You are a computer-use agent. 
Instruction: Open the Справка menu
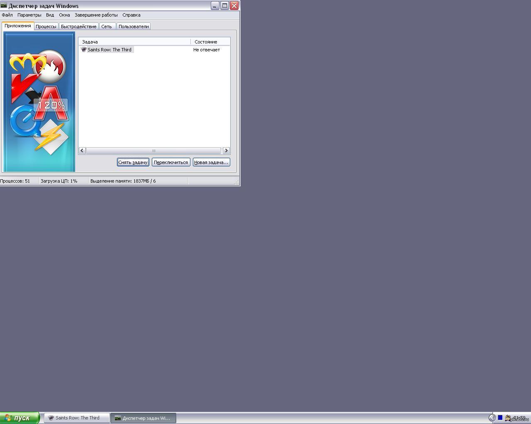point(131,15)
